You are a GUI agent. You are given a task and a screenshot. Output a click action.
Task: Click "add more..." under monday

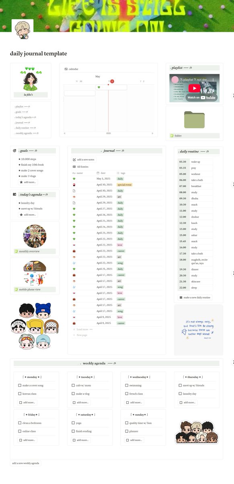(27, 402)
